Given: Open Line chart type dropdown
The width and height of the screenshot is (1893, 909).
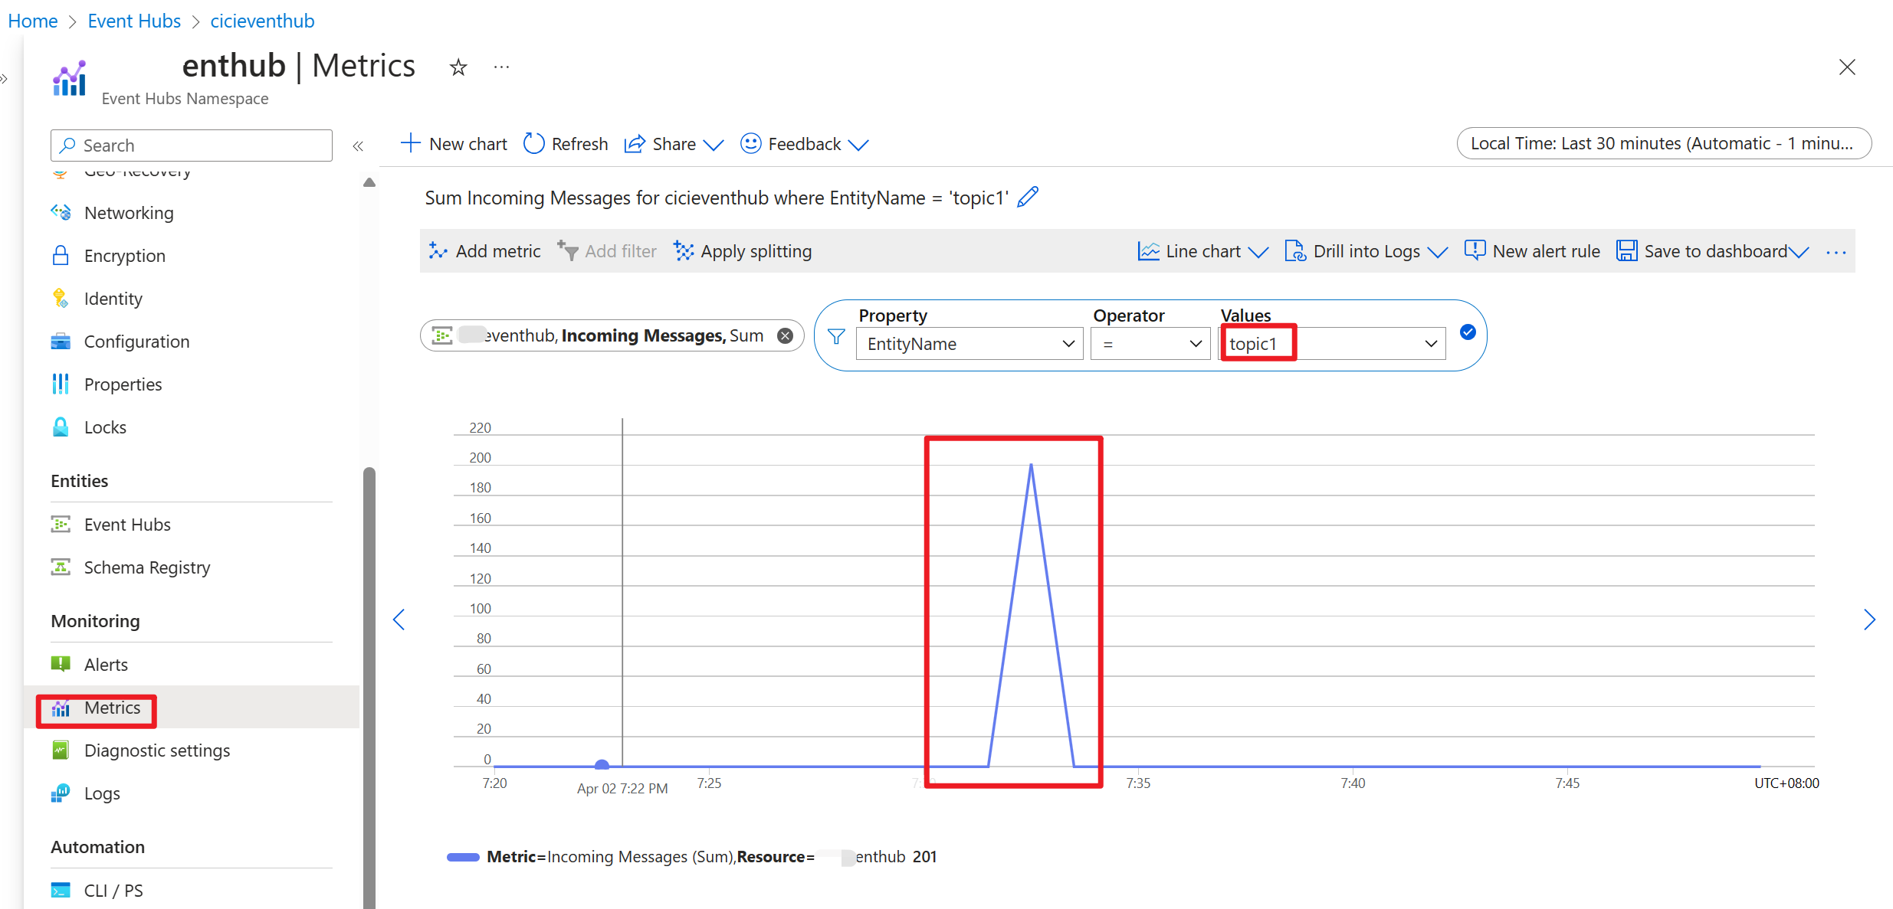Looking at the screenshot, I should point(1202,251).
